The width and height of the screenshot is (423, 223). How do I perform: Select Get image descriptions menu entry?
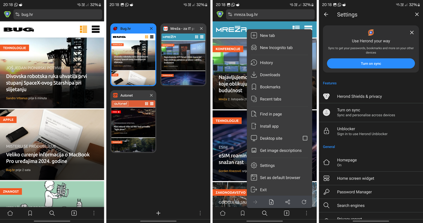(x=279, y=150)
